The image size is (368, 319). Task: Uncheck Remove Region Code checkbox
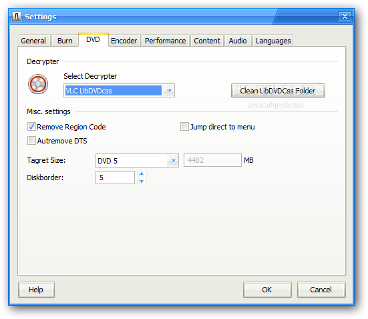coord(31,127)
